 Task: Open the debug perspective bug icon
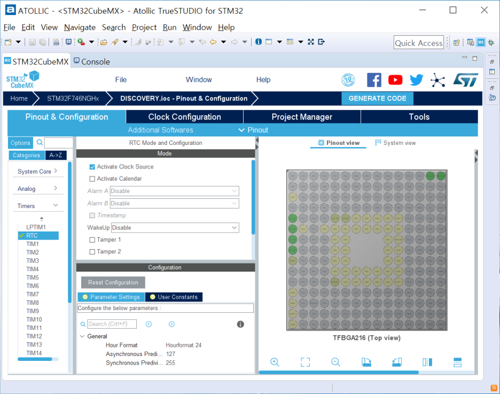coord(491,42)
